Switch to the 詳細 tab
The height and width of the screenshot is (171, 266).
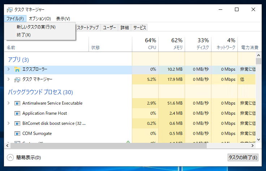[125, 27]
